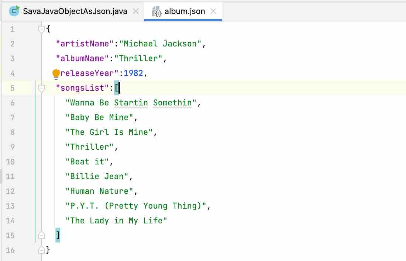Image resolution: width=406 pixels, height=261 pixels.
Task: Click line number 7 in the gutter
Action: pyautogui.click(x=13, y=118)
